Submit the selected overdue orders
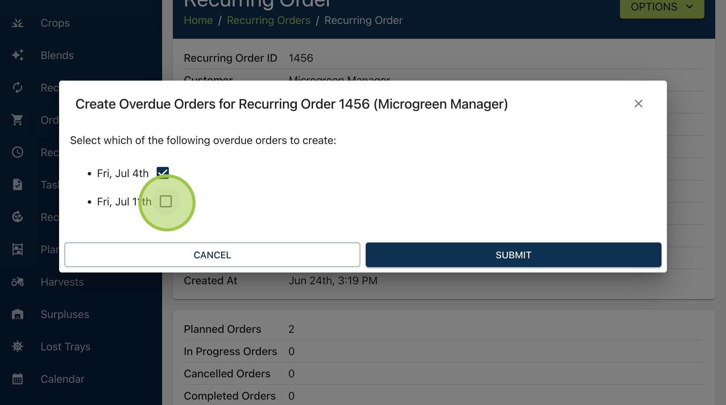This screenshot has width=726, height=405. (x=513, y=255)
